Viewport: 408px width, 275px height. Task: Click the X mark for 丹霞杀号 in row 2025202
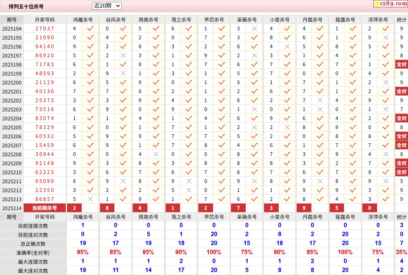point(320,100)
